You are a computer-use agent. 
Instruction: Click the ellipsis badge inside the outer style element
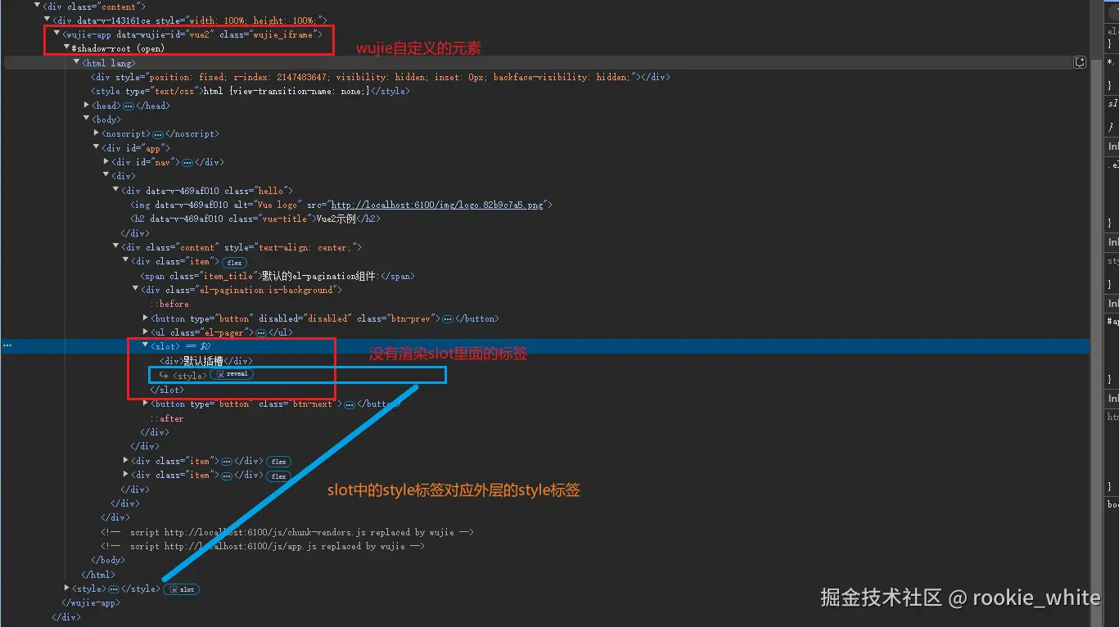coord(114,589)
